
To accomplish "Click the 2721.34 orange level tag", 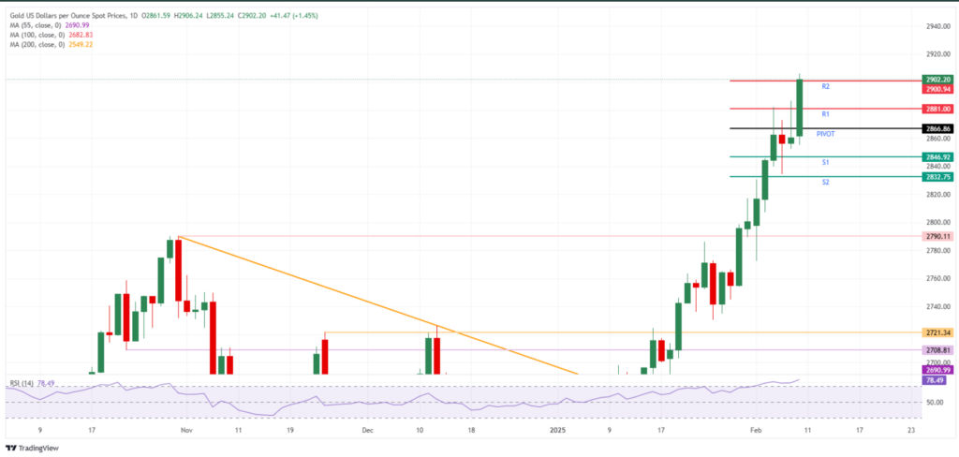I will tap(939, 332).
